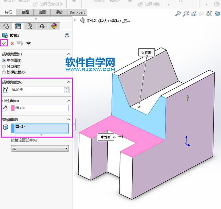Click the 边界凸台/基体 toolbar button
Screen dimensions: 221x209
(x=48, y=4)
